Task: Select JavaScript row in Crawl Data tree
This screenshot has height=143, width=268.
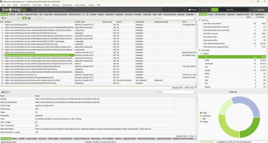Action: (x=232, y=64)
